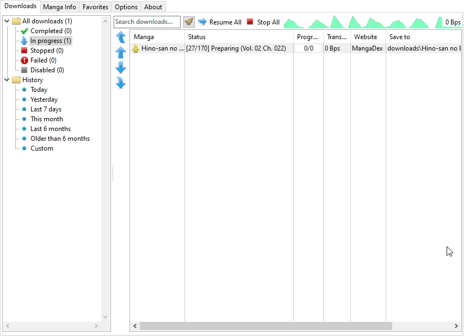The image size is (464, 336).
Task: Click the downloads\Hino-san save path cell
Action: 424,48
